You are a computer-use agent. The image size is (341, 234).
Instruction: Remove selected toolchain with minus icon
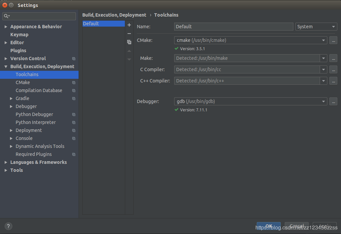129,34
